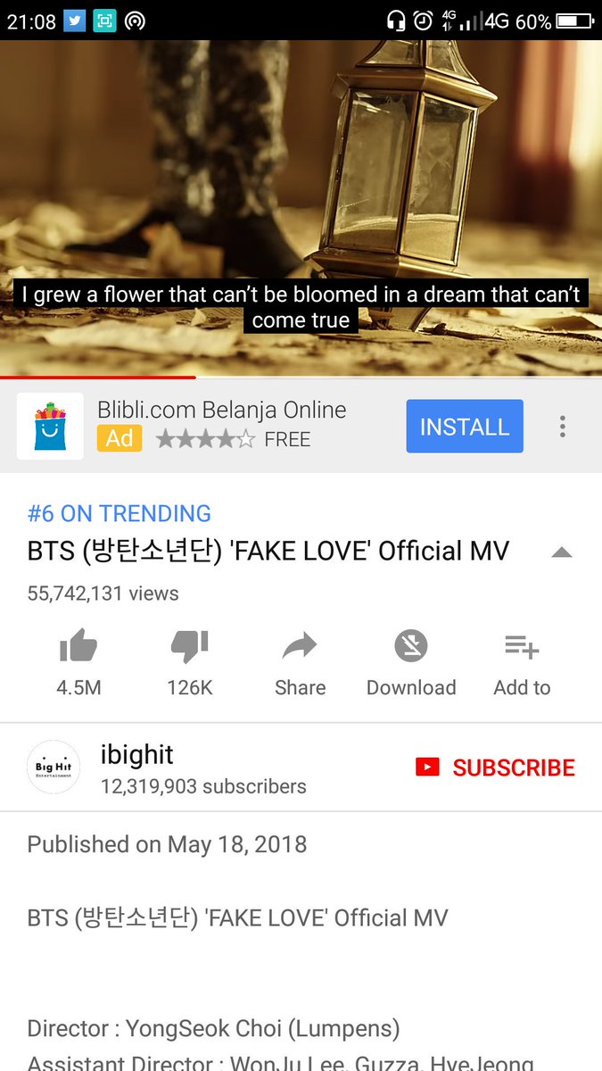
Task: Open the ibighit channel name
Action: click(x=137, y=755)
